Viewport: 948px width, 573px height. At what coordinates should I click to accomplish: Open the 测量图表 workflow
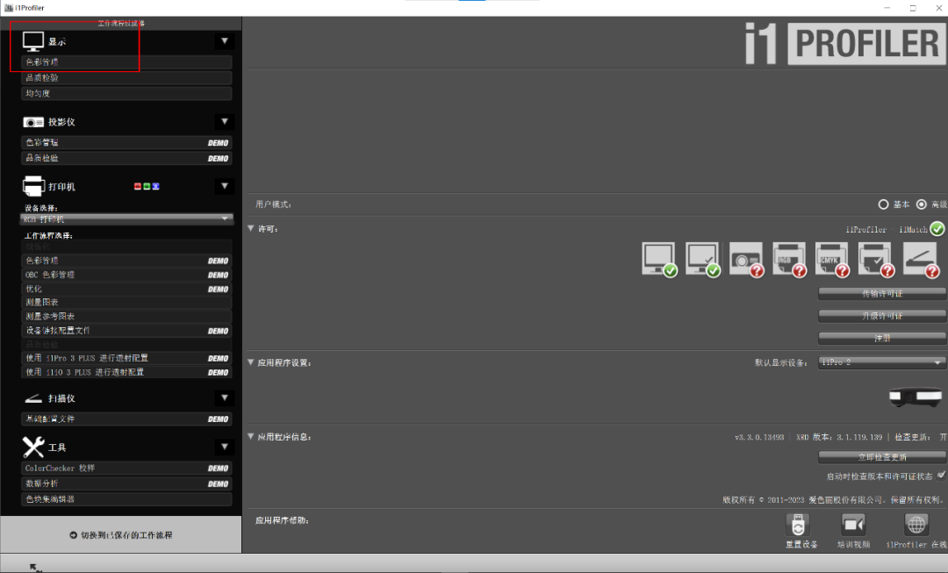coord(126,302)
